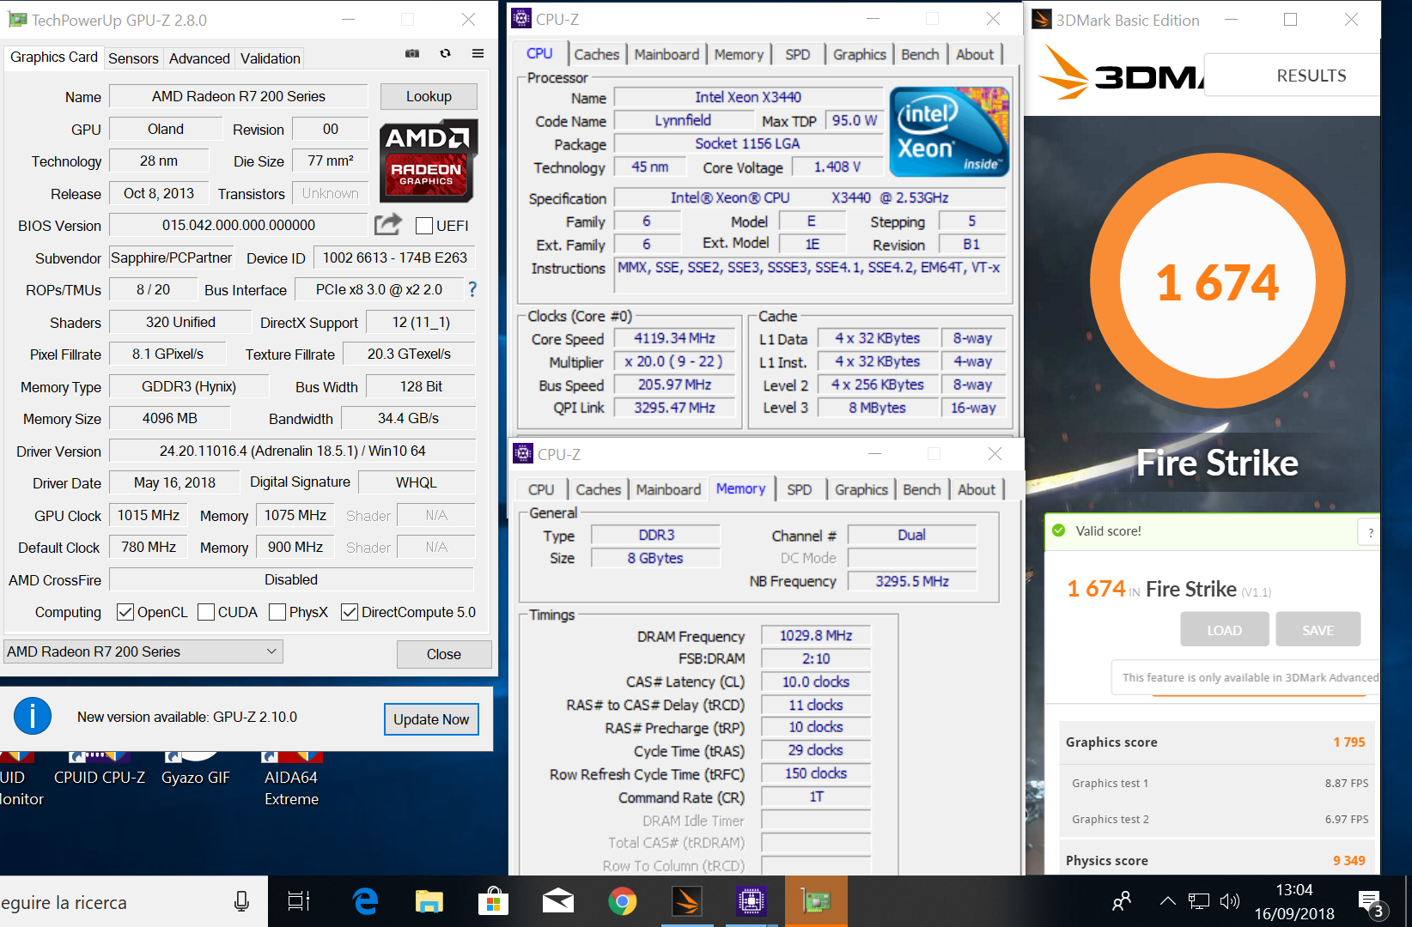Click the GPU name field AMD Radeon R7 200 Series
The height and width of the screenshot is (927, 1412).
(x=239, y=96)
